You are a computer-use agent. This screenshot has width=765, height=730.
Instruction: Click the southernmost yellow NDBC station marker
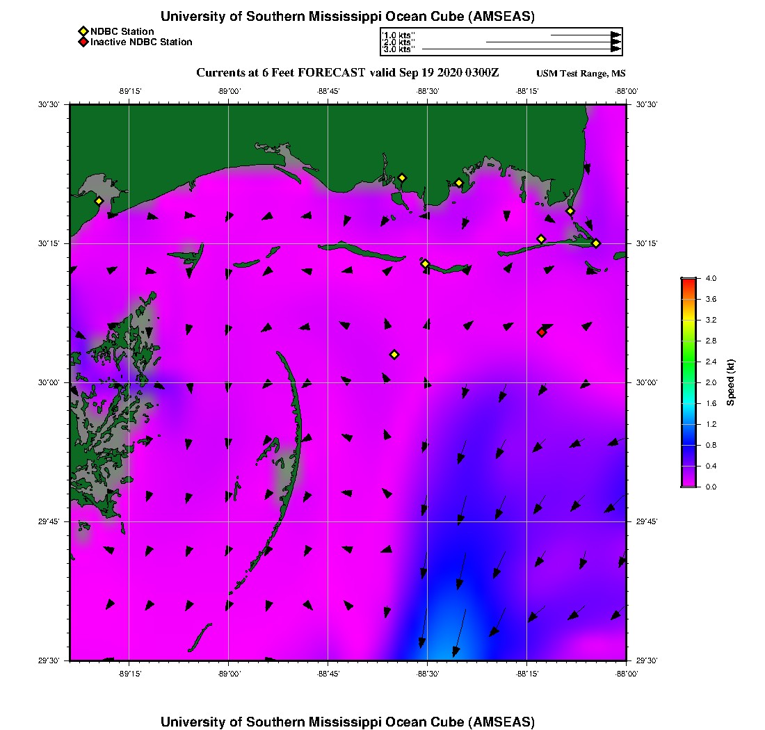point(394,355)
